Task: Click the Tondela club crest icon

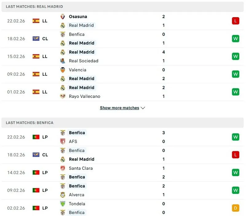Action: point(63,204)
